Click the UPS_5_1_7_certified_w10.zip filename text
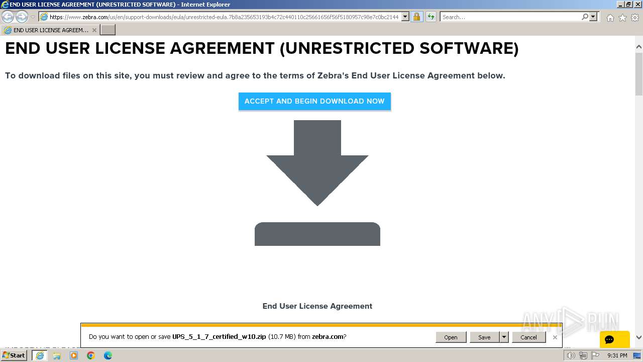 (x=219, y=337)
